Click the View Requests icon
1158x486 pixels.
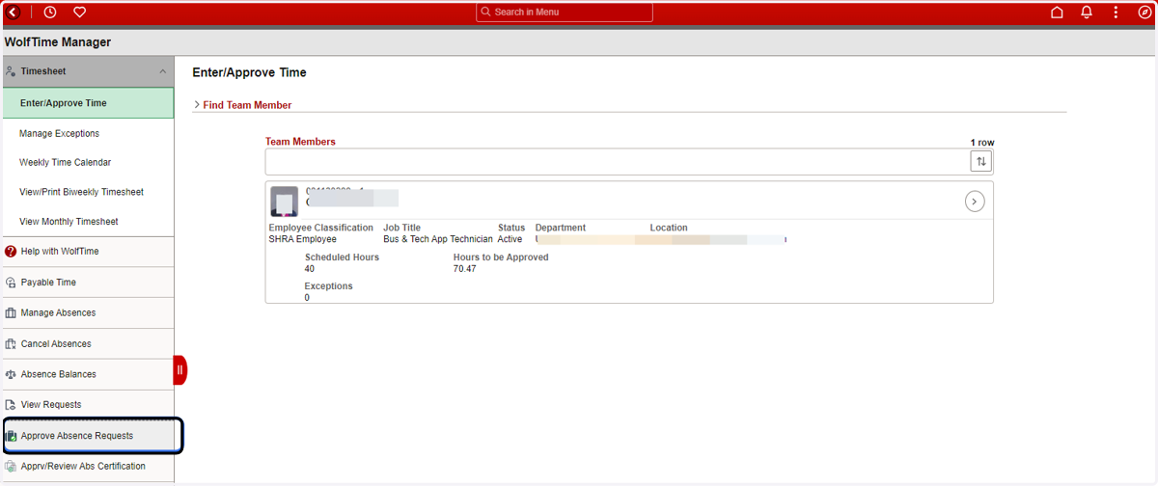pyautogui.click(x=11, y=404)
